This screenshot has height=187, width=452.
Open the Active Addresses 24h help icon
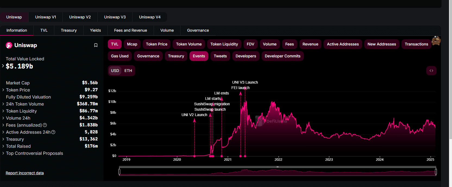[x=53, y=132]
